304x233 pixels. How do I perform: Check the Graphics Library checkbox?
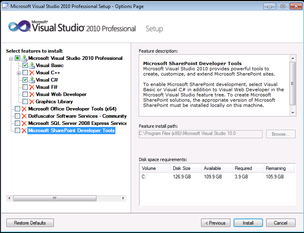[25, 102]
